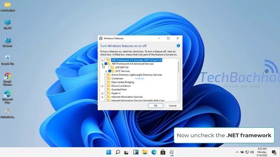Click the volume tray icon

(252, 152)
